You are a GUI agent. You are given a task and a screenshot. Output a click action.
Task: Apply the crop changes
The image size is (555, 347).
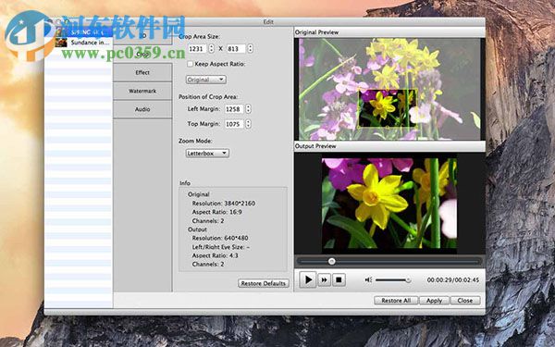click(x=435, y=300)
